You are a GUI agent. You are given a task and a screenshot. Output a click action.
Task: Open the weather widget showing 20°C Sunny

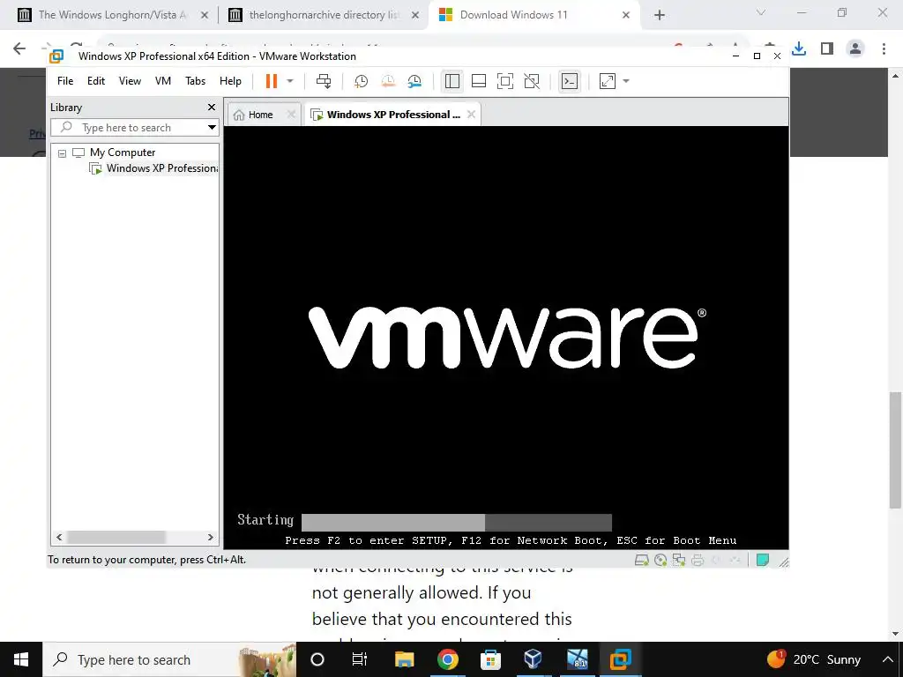tap(814, 659)
